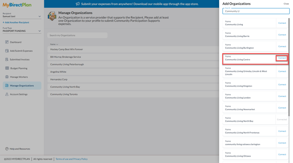
Task: Connect to Community Living London
Action: (282, 96)
